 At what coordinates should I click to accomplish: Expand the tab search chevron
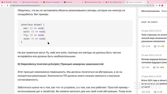[x=165, y=2]
